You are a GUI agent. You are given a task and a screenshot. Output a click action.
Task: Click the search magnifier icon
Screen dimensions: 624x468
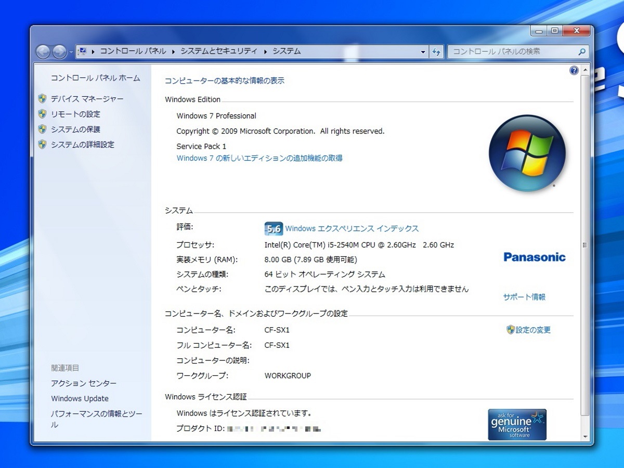[x=582, y=51]
